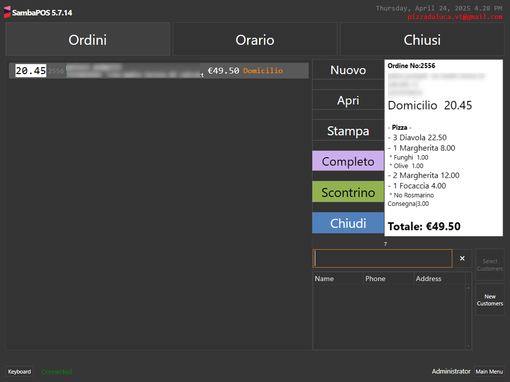This screenshot has width=510, height=382.
Task: Click the Funghi 1.00 modifier line
Action: [x=409, y=158]
